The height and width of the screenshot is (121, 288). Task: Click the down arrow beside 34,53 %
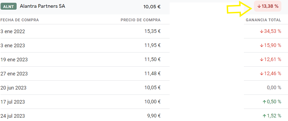tap(262, 31)
